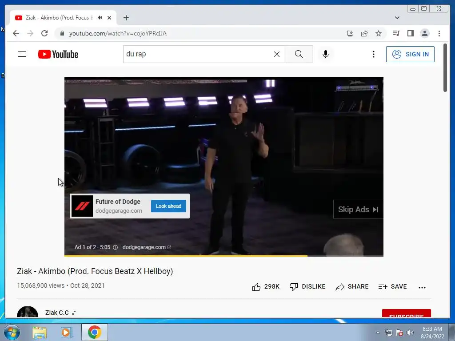Click the address bar URL
455x341 pixels.
pyautogui.click(x=118, y=33)
